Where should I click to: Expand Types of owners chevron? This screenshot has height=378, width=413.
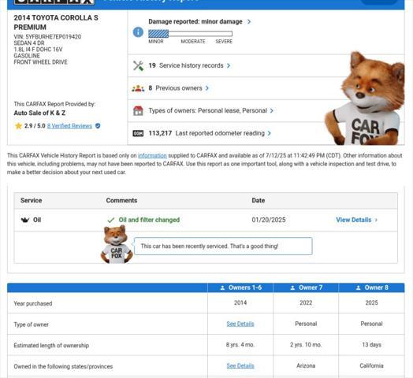coord(272,110)
